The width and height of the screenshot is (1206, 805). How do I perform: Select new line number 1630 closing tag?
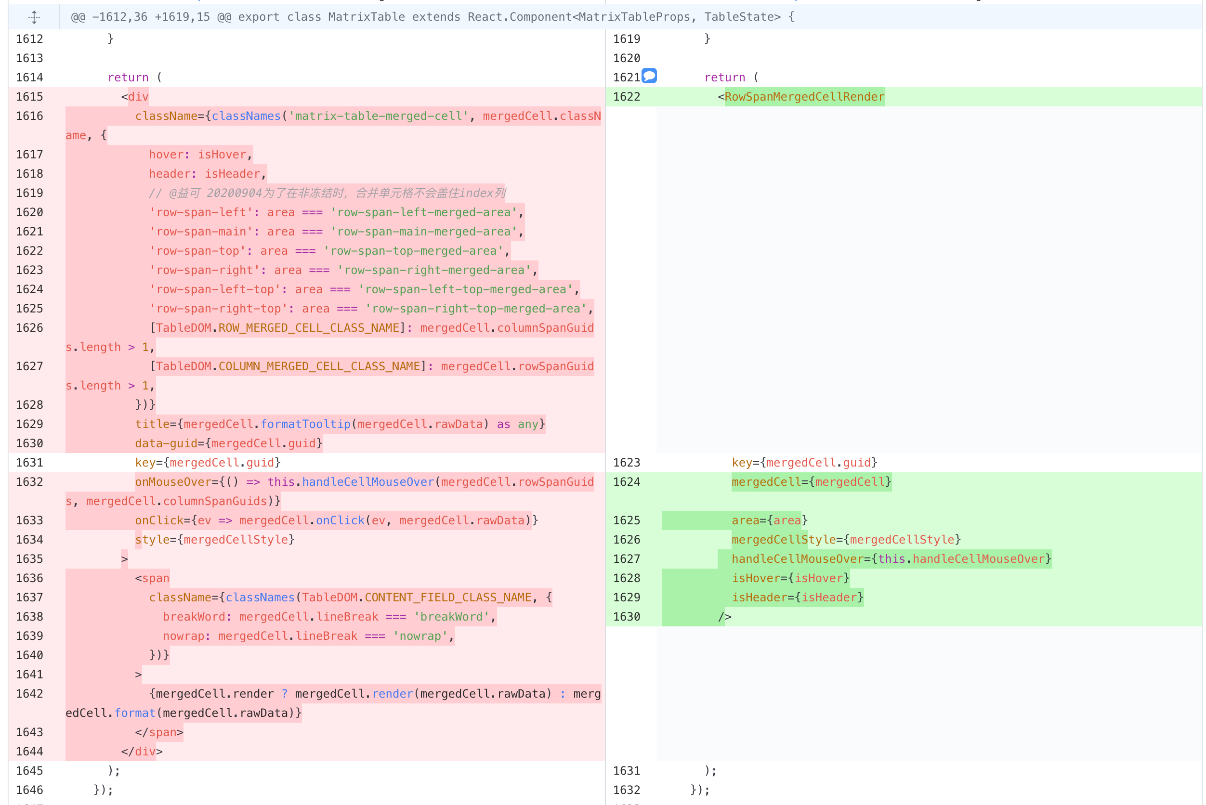point(627,617)
